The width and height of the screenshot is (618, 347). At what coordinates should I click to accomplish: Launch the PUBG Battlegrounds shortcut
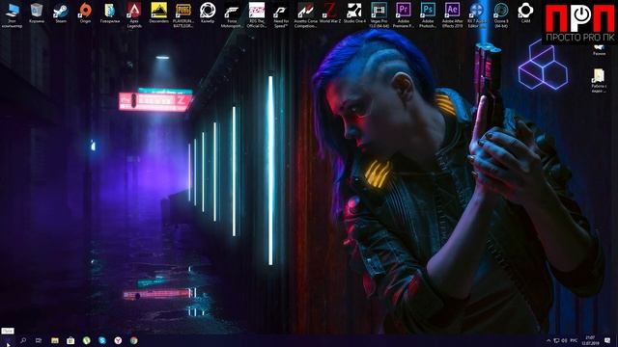tap(183, 15)
